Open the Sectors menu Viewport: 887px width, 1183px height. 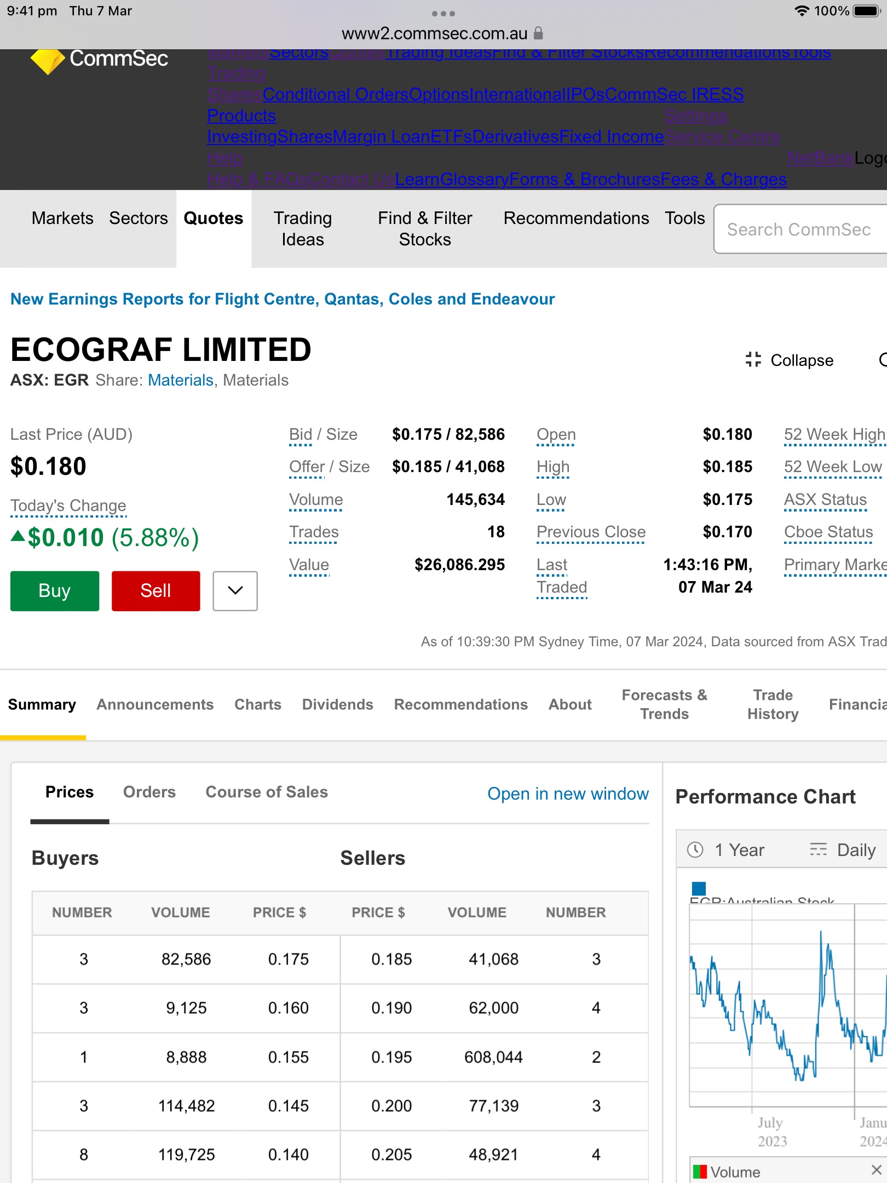coord(139,218)
